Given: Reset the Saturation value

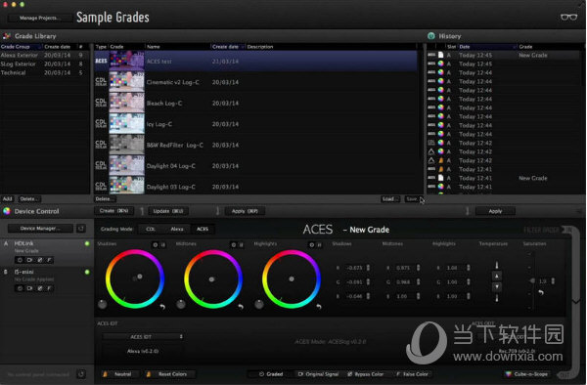Looking at the screenshot, I should click(x=541, y=292).
